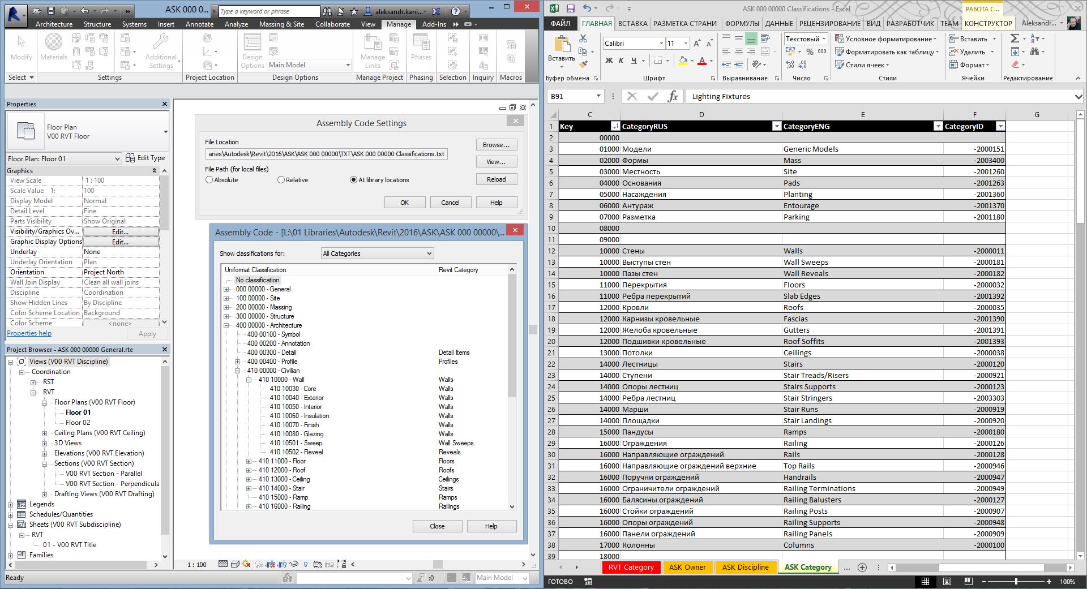Click AutoSum sigma icon in Excel
The height and width of the screenshot is (589, 1087).
click(x=1015, y=38)
